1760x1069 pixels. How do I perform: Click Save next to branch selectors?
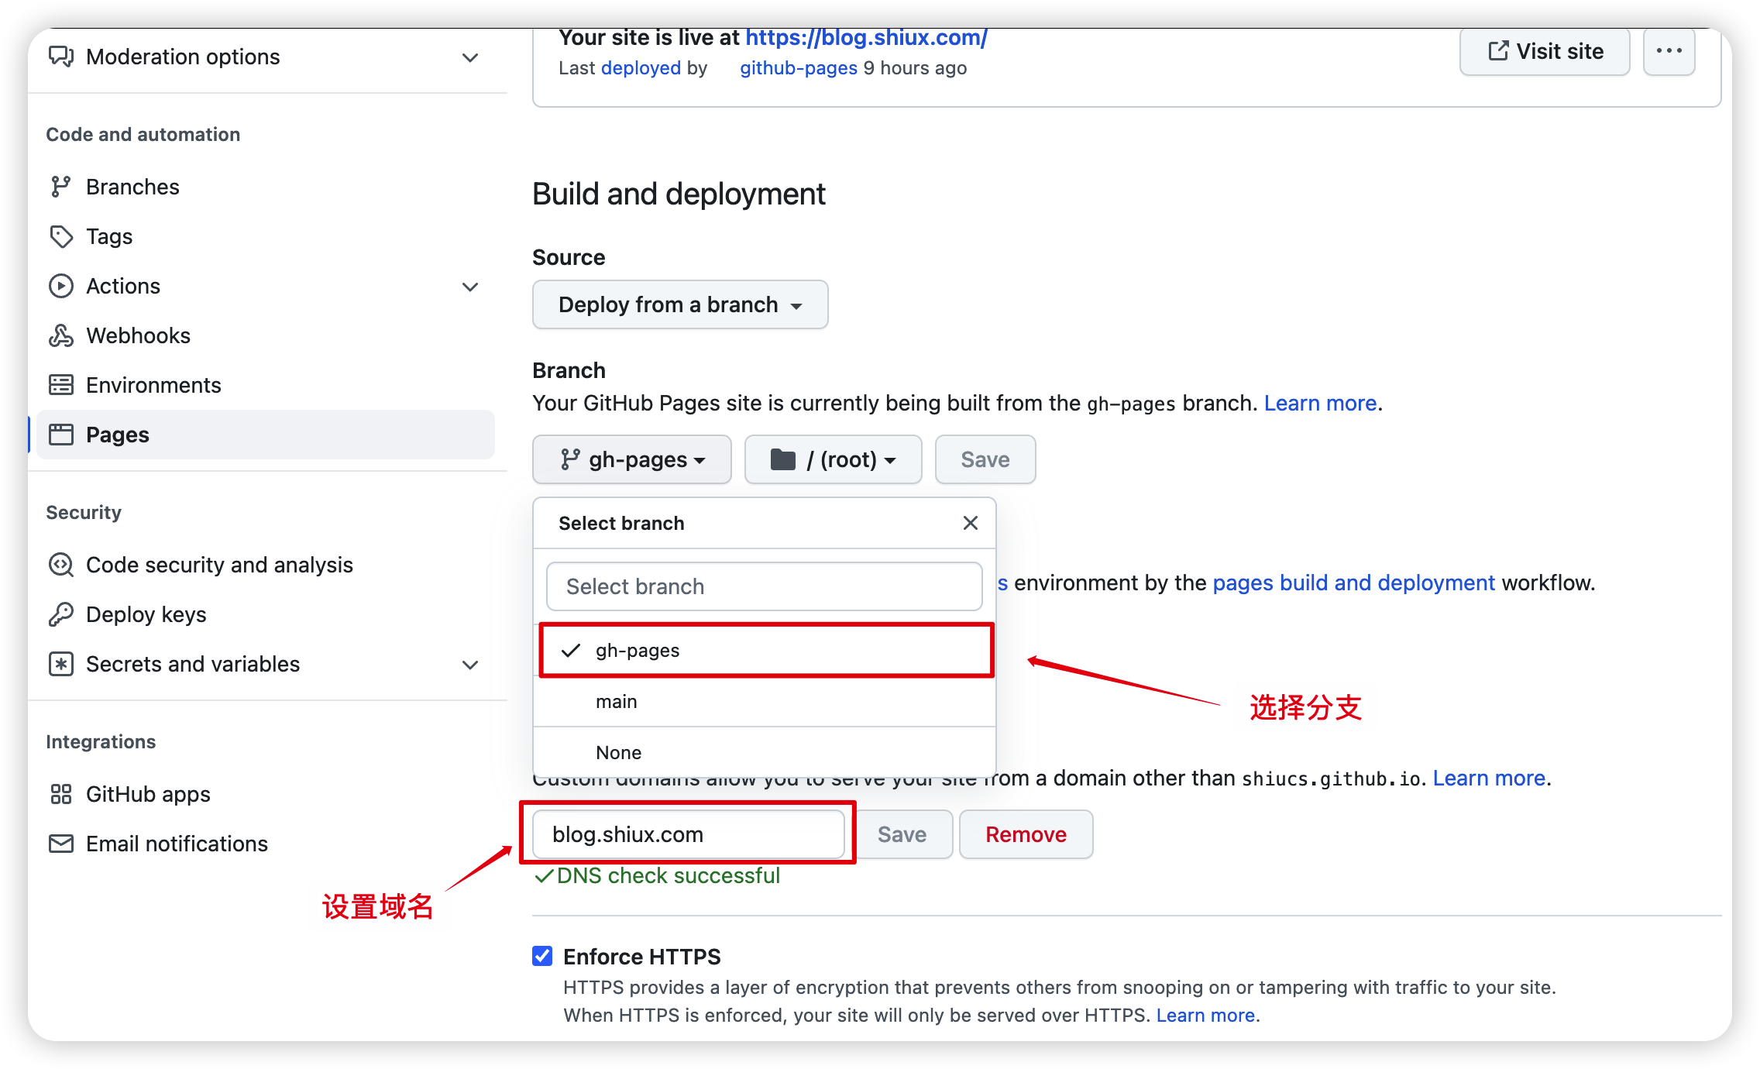985,459
